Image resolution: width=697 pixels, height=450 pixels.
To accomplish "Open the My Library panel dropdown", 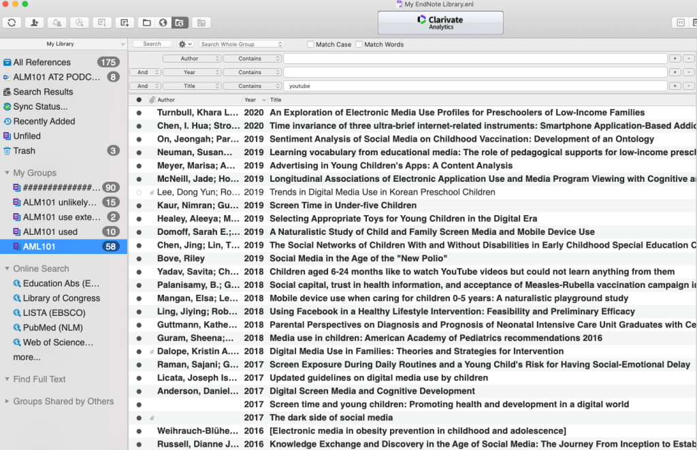I will tap(63, 44).
